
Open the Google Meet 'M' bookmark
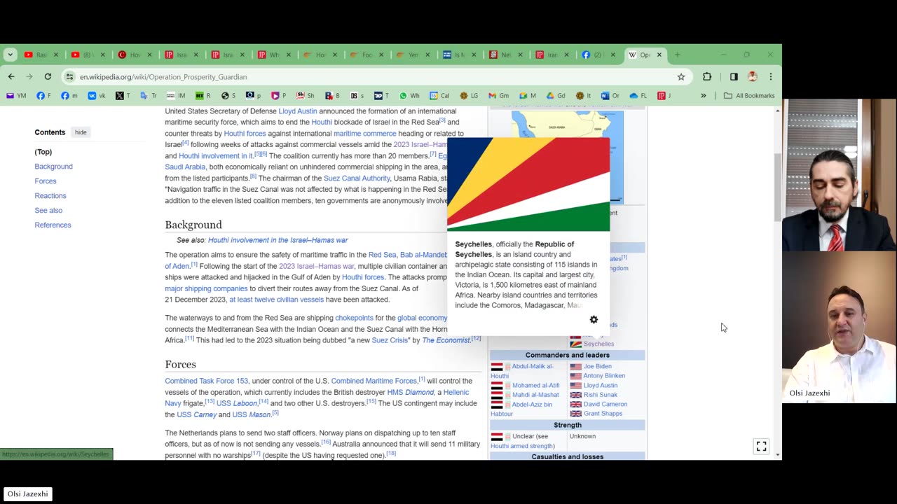click(x=528, y=96)
